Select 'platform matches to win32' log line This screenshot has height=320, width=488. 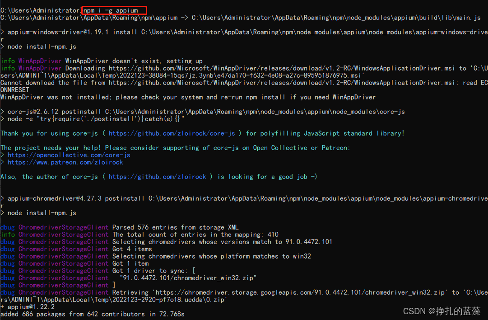156,256
